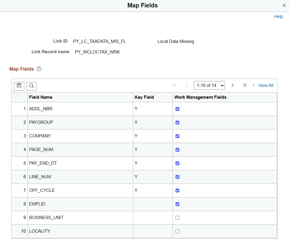The height and width of the screenshot is (248, 289).
Task: Open the 1-10 of 14 rows dropdown
Action: tap(209, 85)
